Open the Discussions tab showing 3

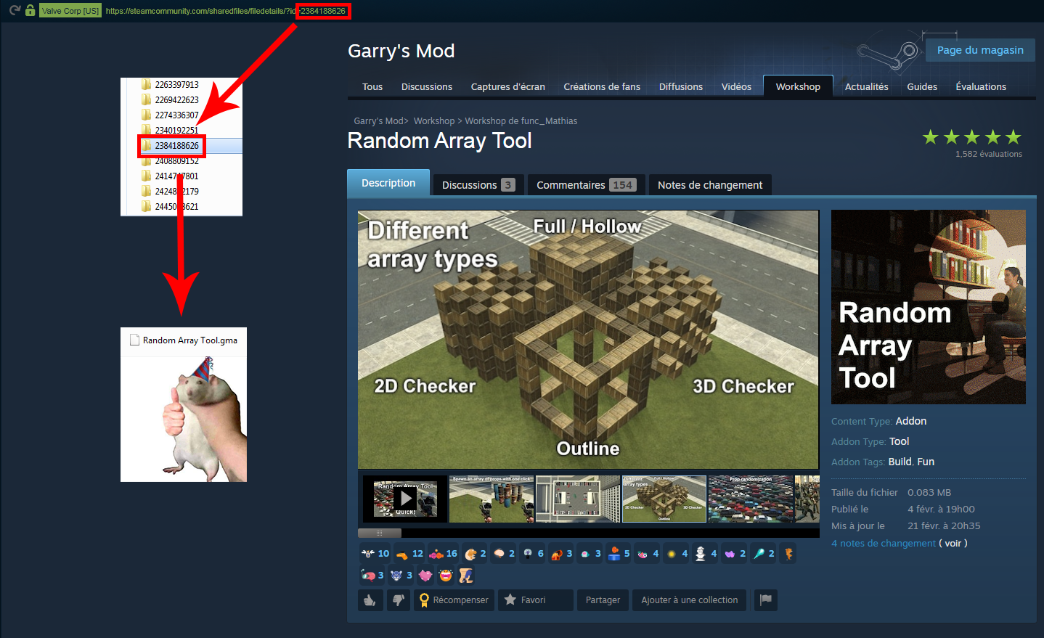point(478,185)
